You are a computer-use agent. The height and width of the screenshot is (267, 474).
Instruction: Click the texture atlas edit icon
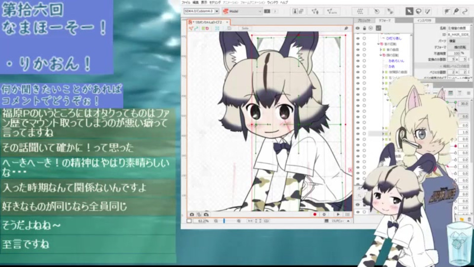298,11
